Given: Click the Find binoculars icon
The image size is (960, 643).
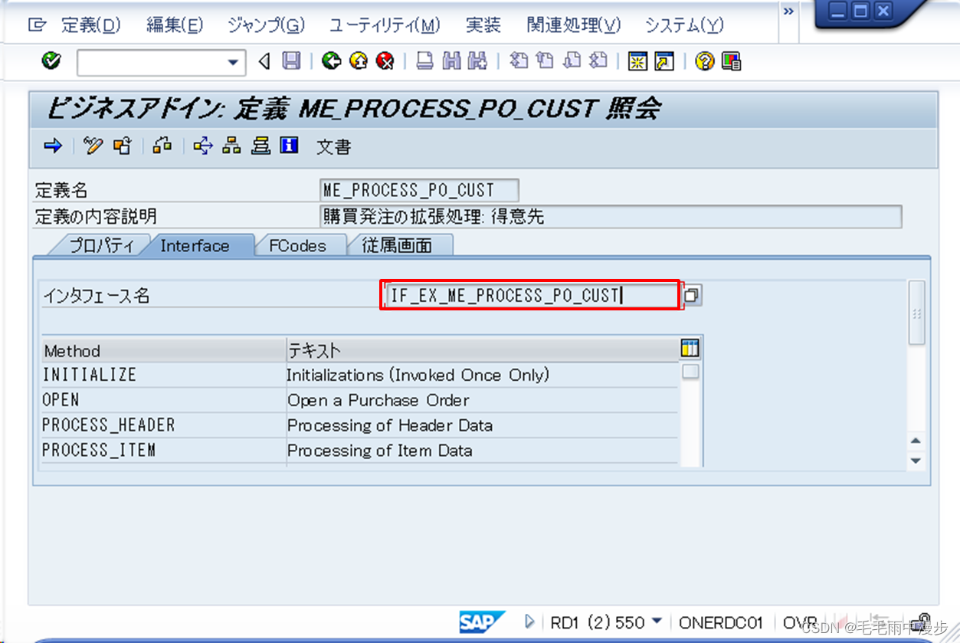Looking at the screenshot, I should (x=451, y=61).
